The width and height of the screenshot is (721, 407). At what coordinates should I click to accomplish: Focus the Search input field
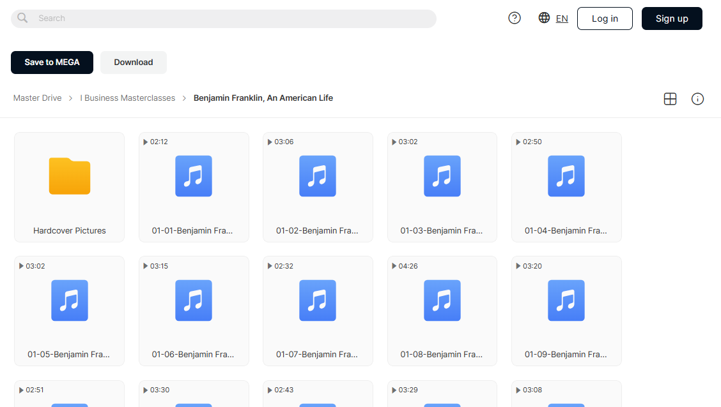pos(224,18)
